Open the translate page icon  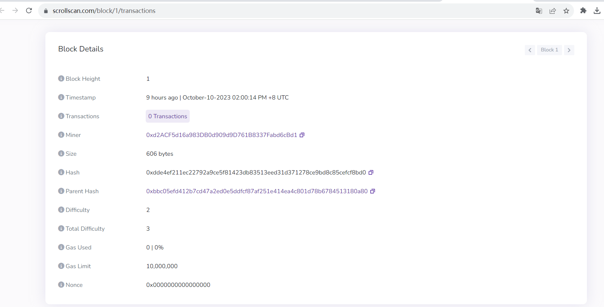(x=539, y=11)
